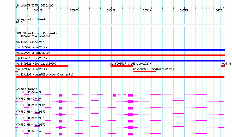Click the first exon box of NM_001159377
Image resolution: width=232 pixels, height=137 pixels.
pos(60,128)
